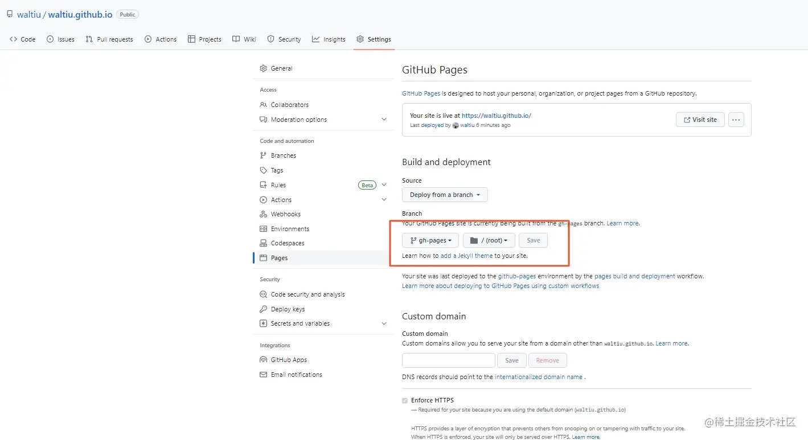Click the Moderation options comment icon
808x440 pixels.
coord(263,120)
